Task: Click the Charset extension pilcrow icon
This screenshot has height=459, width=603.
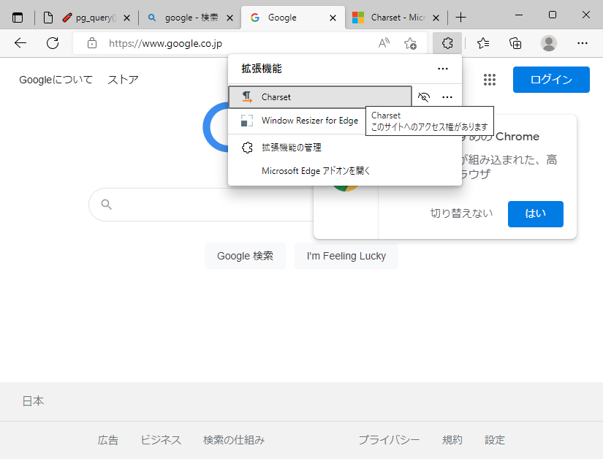Action: click(247, 97)
